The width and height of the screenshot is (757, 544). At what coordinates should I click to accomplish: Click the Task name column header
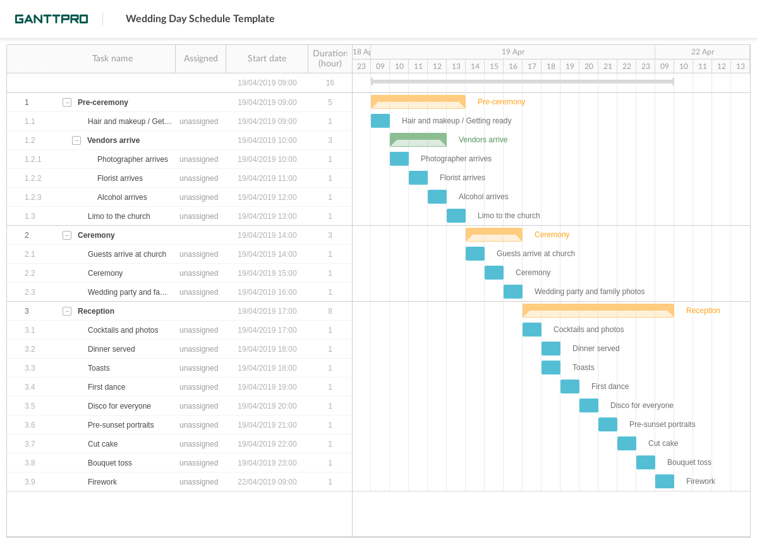[x=112, y=58]
